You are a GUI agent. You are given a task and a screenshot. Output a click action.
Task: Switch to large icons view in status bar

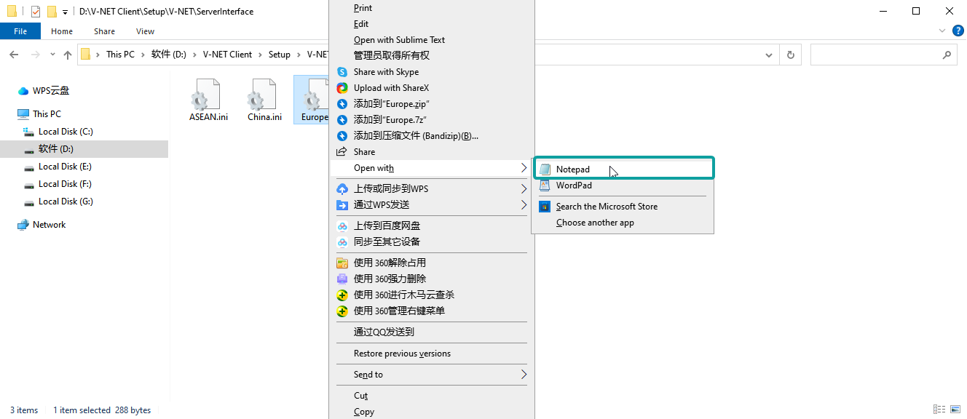955,410
